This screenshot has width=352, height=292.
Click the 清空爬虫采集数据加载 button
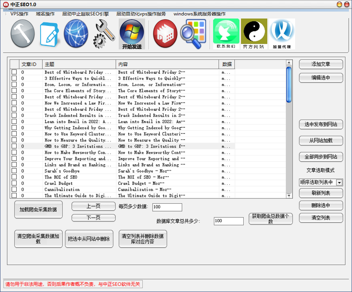[38, 239]
